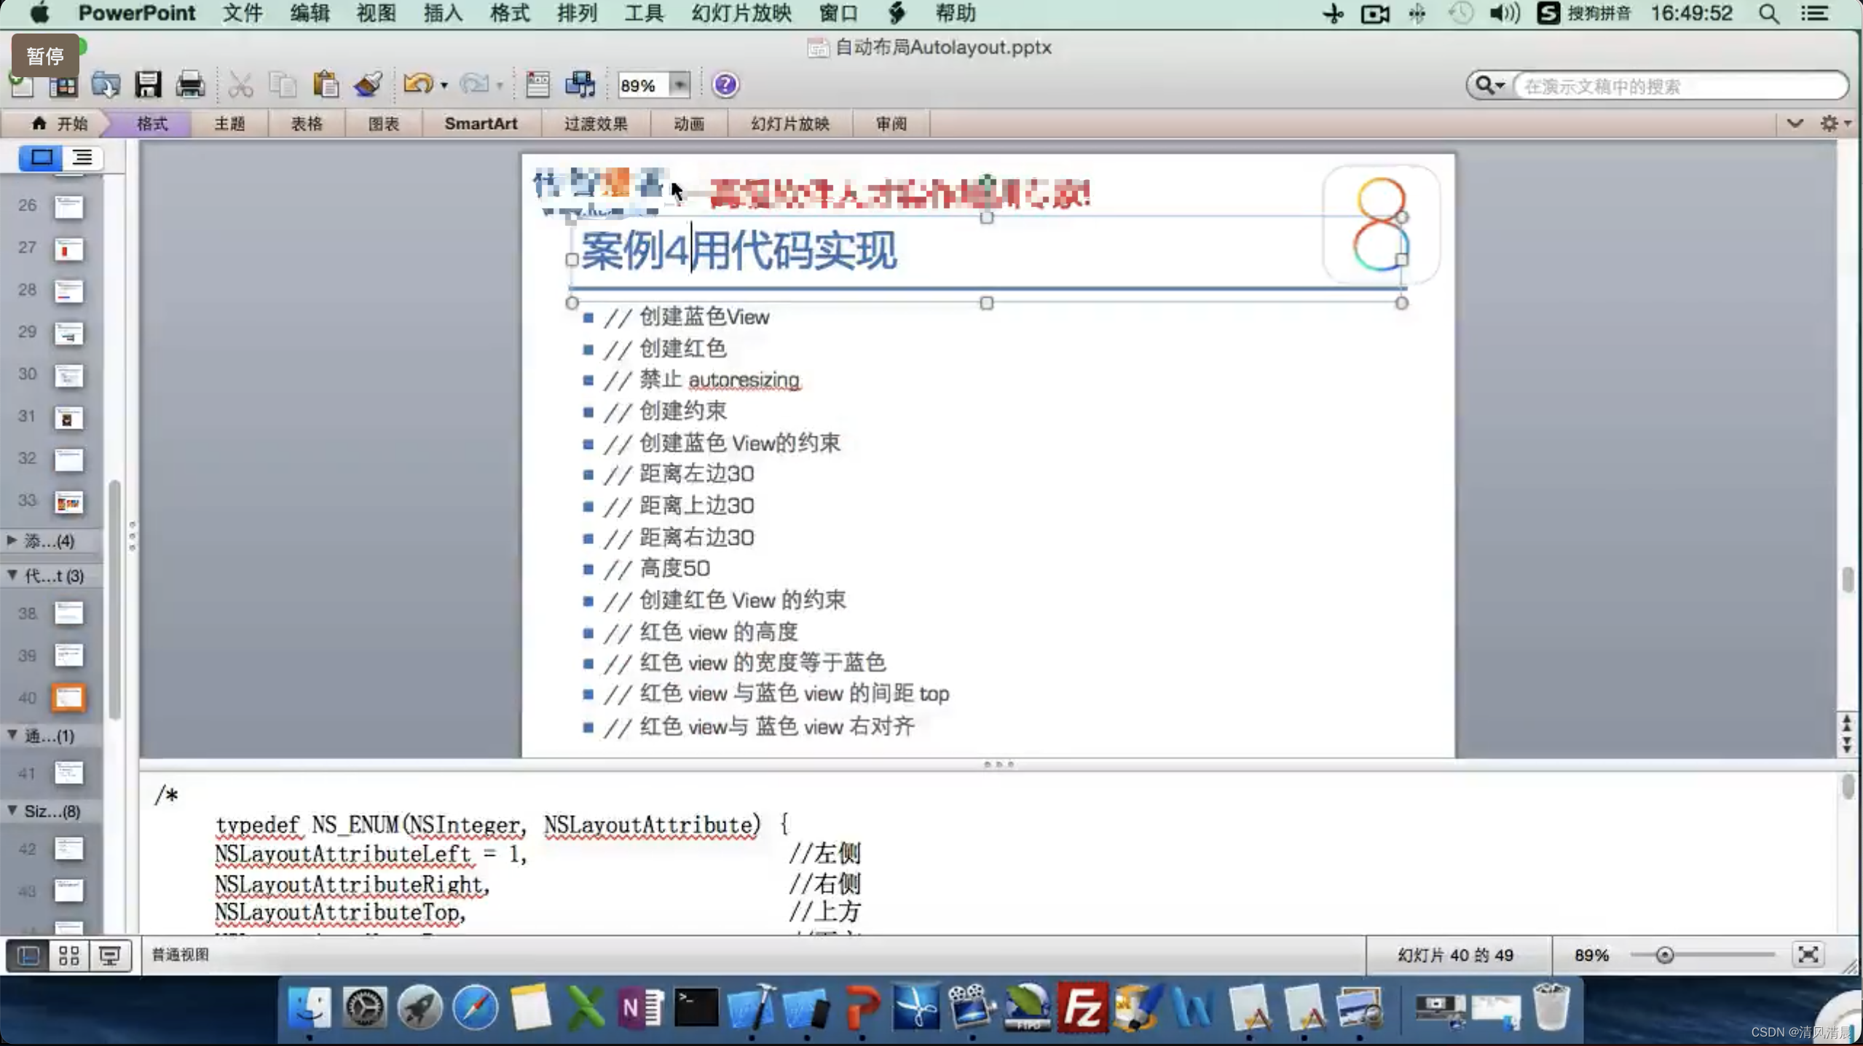Image resolution: width=1863 pixels, height=1046 pixels.
Task: Open the 插入 menu in the menu bar
Action: click(x=443, y=13)
